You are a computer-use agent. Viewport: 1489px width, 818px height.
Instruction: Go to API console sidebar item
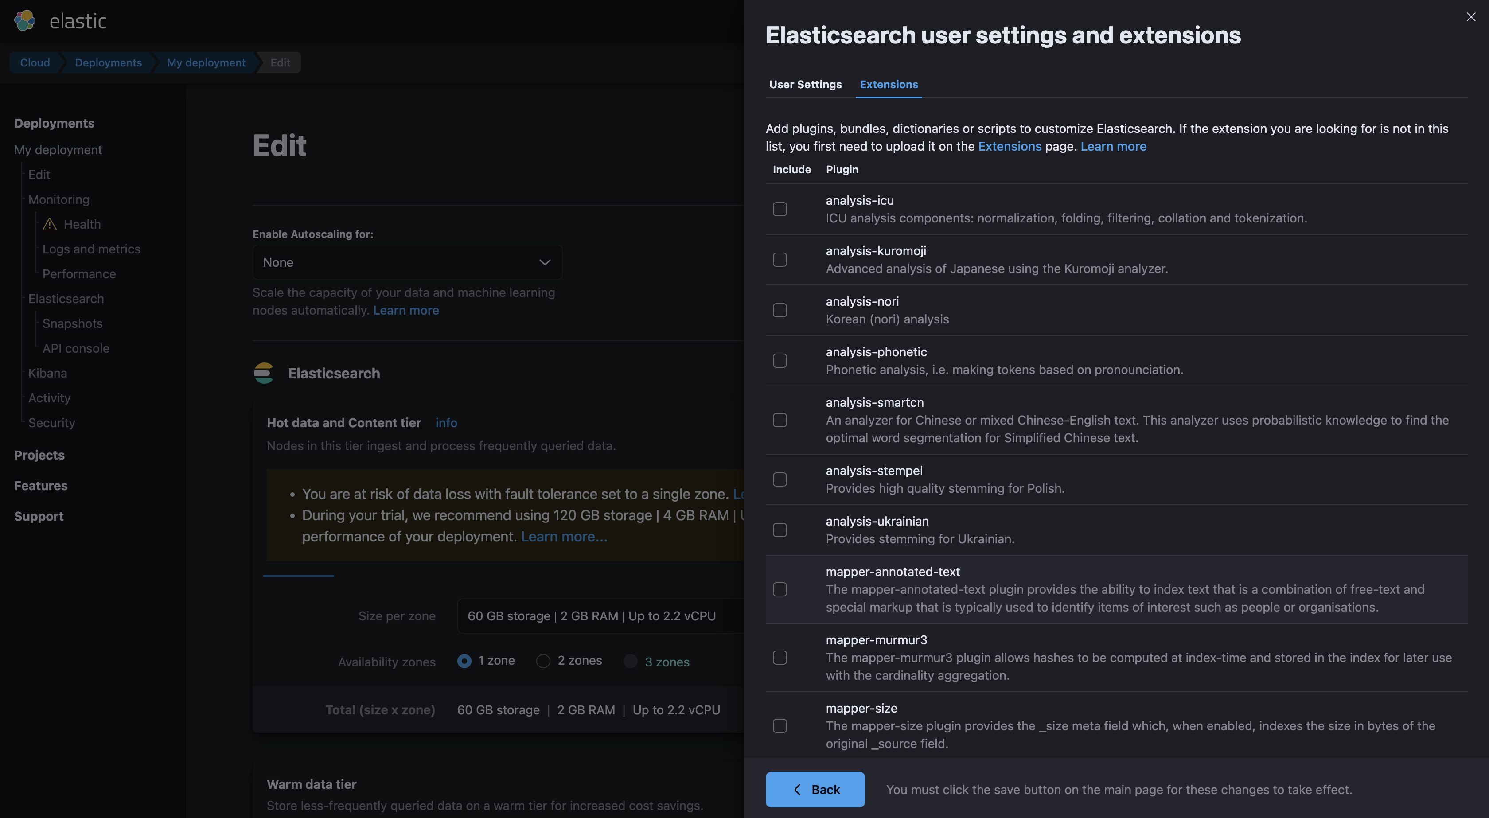tap(76, 349)
